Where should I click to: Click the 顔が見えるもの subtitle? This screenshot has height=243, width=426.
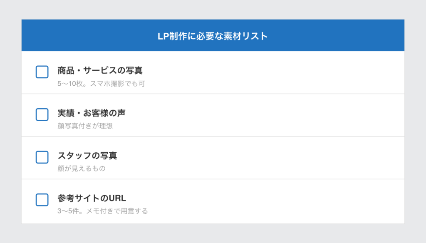[x=82, y=169]
